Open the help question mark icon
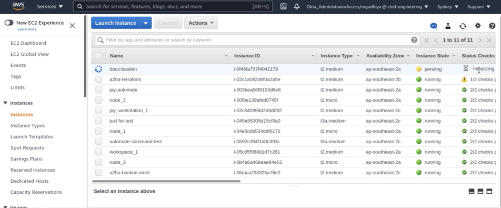This screenshot has width=501, height=208. pyautogui.click(x=492, y=26)
